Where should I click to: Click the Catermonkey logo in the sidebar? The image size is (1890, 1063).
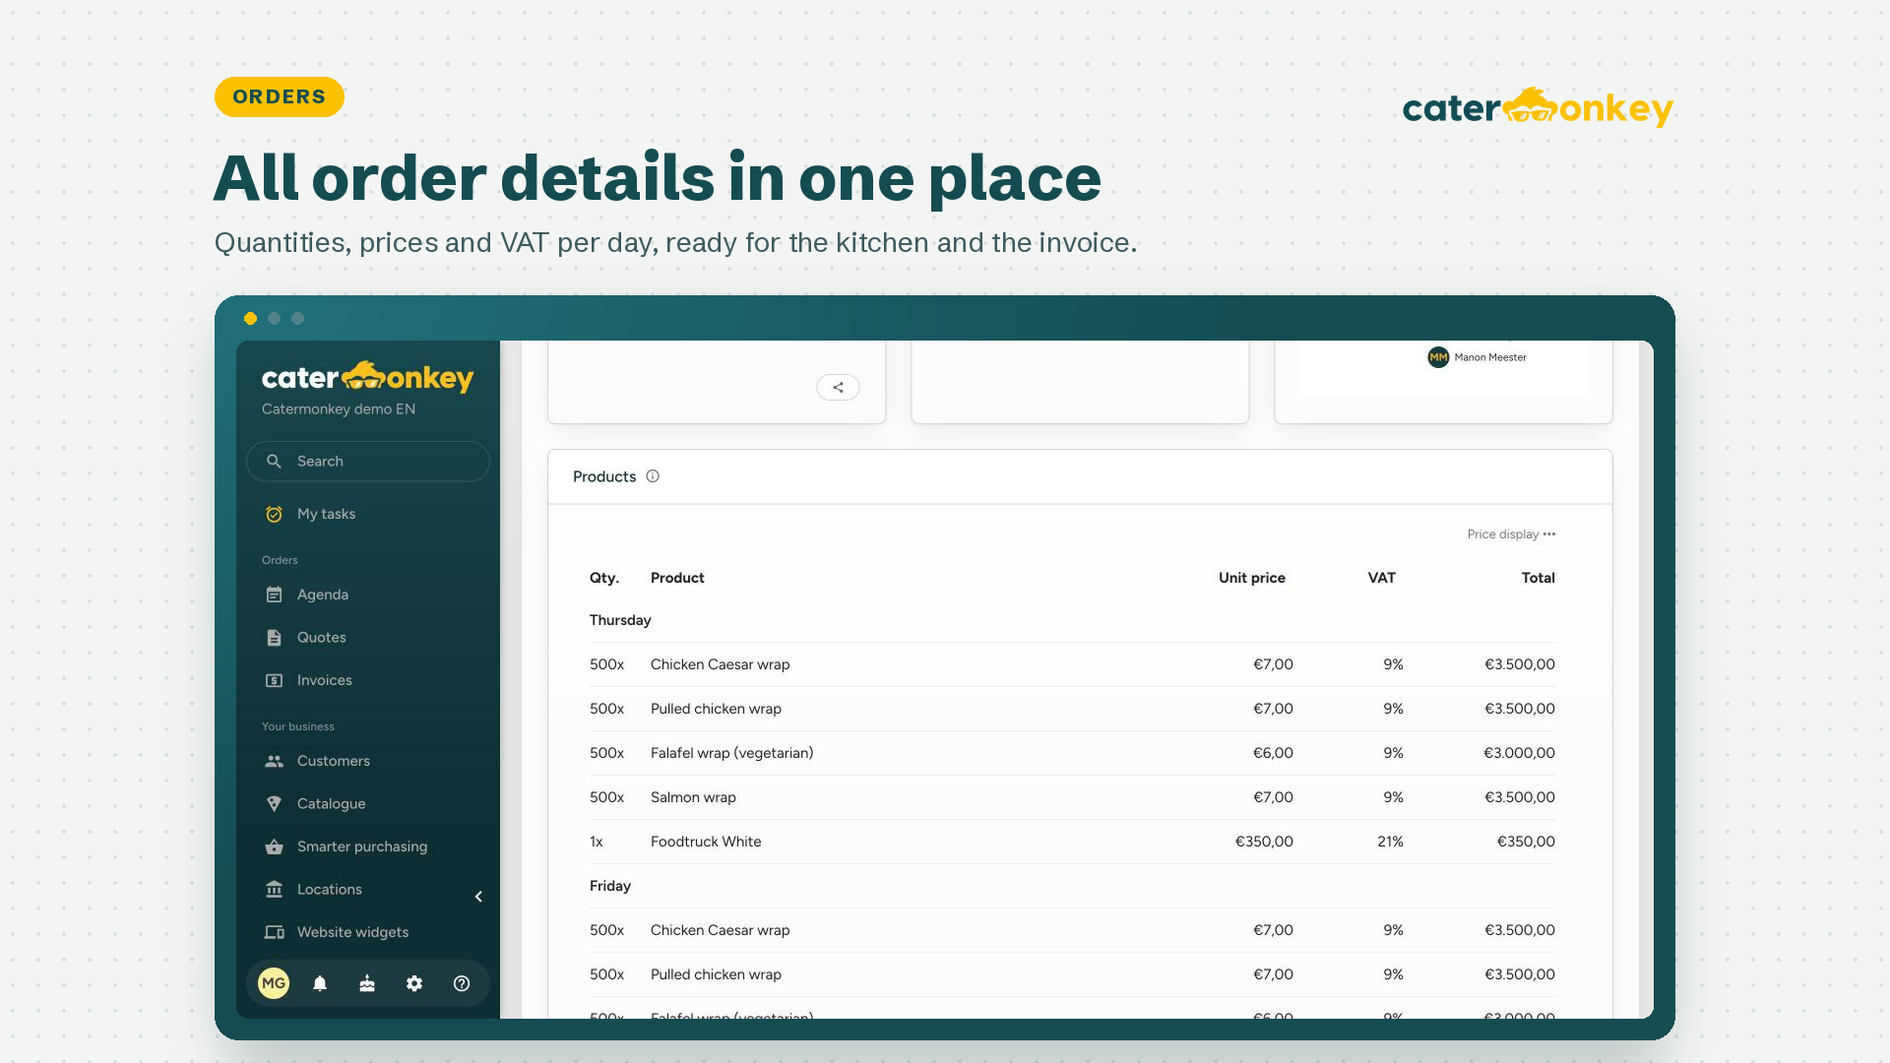(x=367, y=377)
